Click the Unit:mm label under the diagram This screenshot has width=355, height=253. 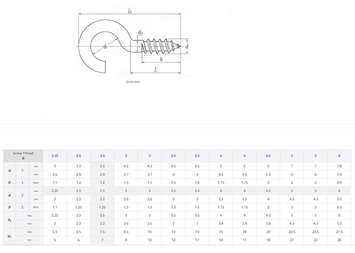point(133,82)
